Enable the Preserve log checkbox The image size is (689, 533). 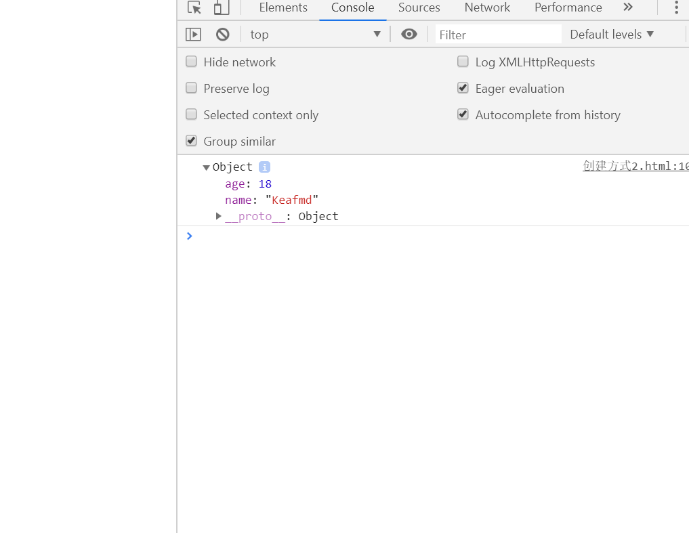click(x=191, y=88)
